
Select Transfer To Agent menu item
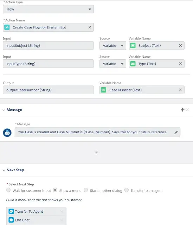[x=36, y=211]
